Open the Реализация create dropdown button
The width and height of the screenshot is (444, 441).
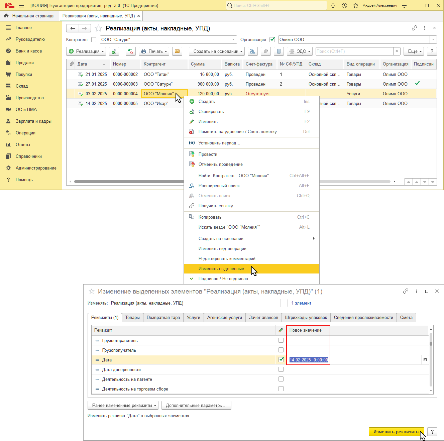[x=86, y=51]
